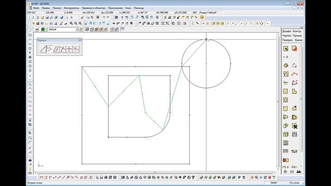Close the Отрезок floating panel
This screenshot has height=186, width=331.
click(80, 40)
